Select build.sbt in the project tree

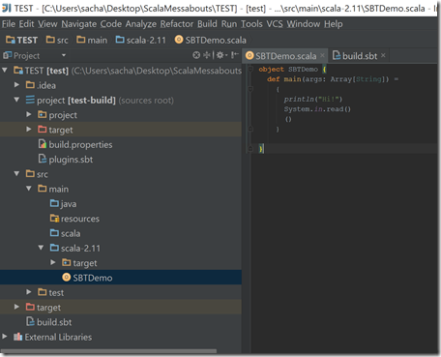tap(49, 322)
